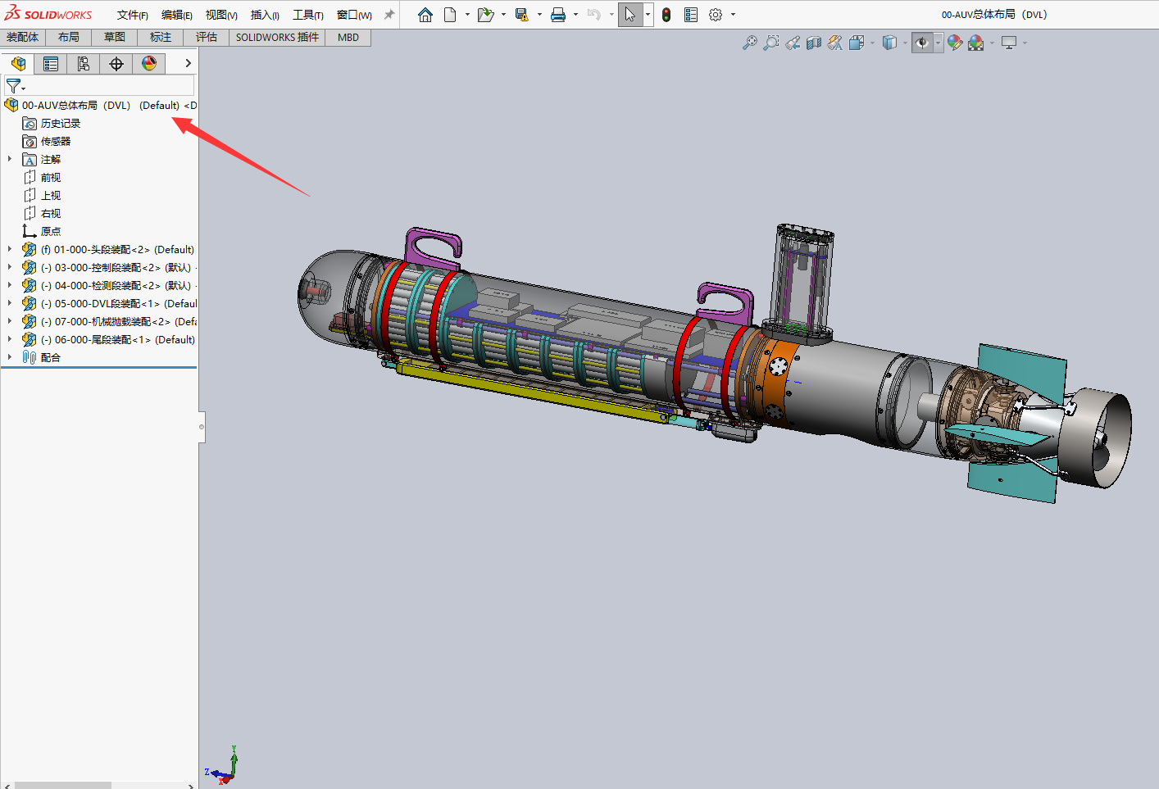Undo the last action
Screen dimensions: 1159x789
[x=594, y=15]
